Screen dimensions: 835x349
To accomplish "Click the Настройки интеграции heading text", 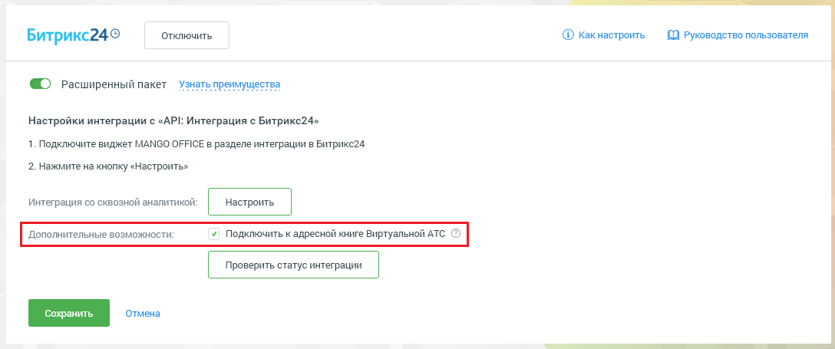I will [x=173, y=120].
